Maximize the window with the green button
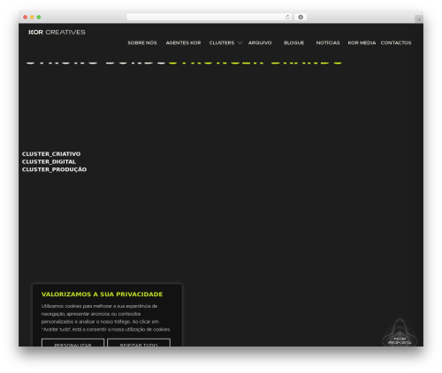Screen dimensions: 442x373 click(x=39, y=17)
